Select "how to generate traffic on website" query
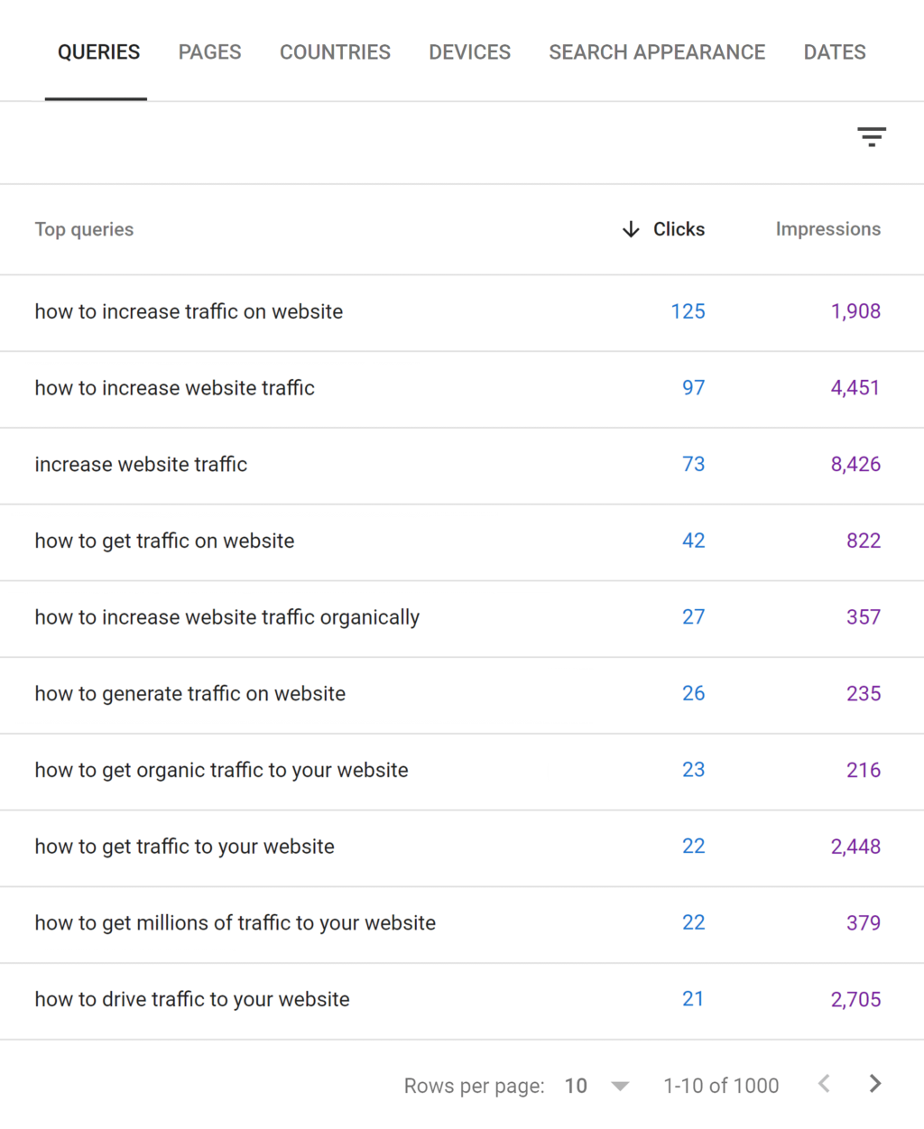 [189, 694]
